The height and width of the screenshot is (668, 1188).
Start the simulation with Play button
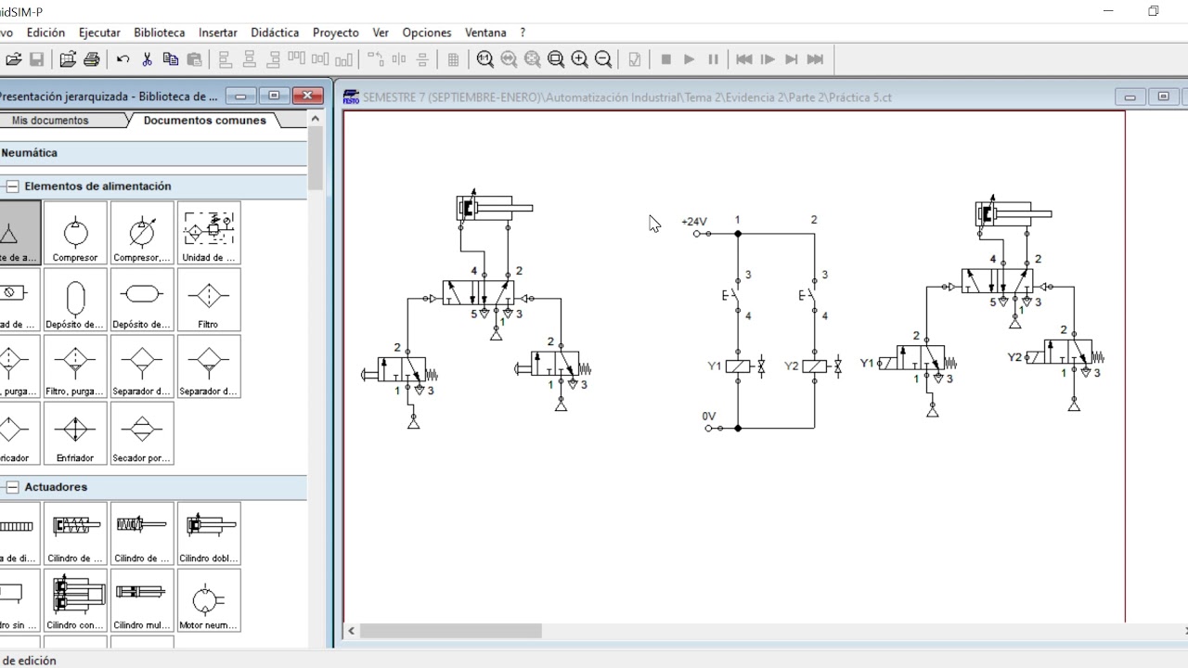(689, 59)
